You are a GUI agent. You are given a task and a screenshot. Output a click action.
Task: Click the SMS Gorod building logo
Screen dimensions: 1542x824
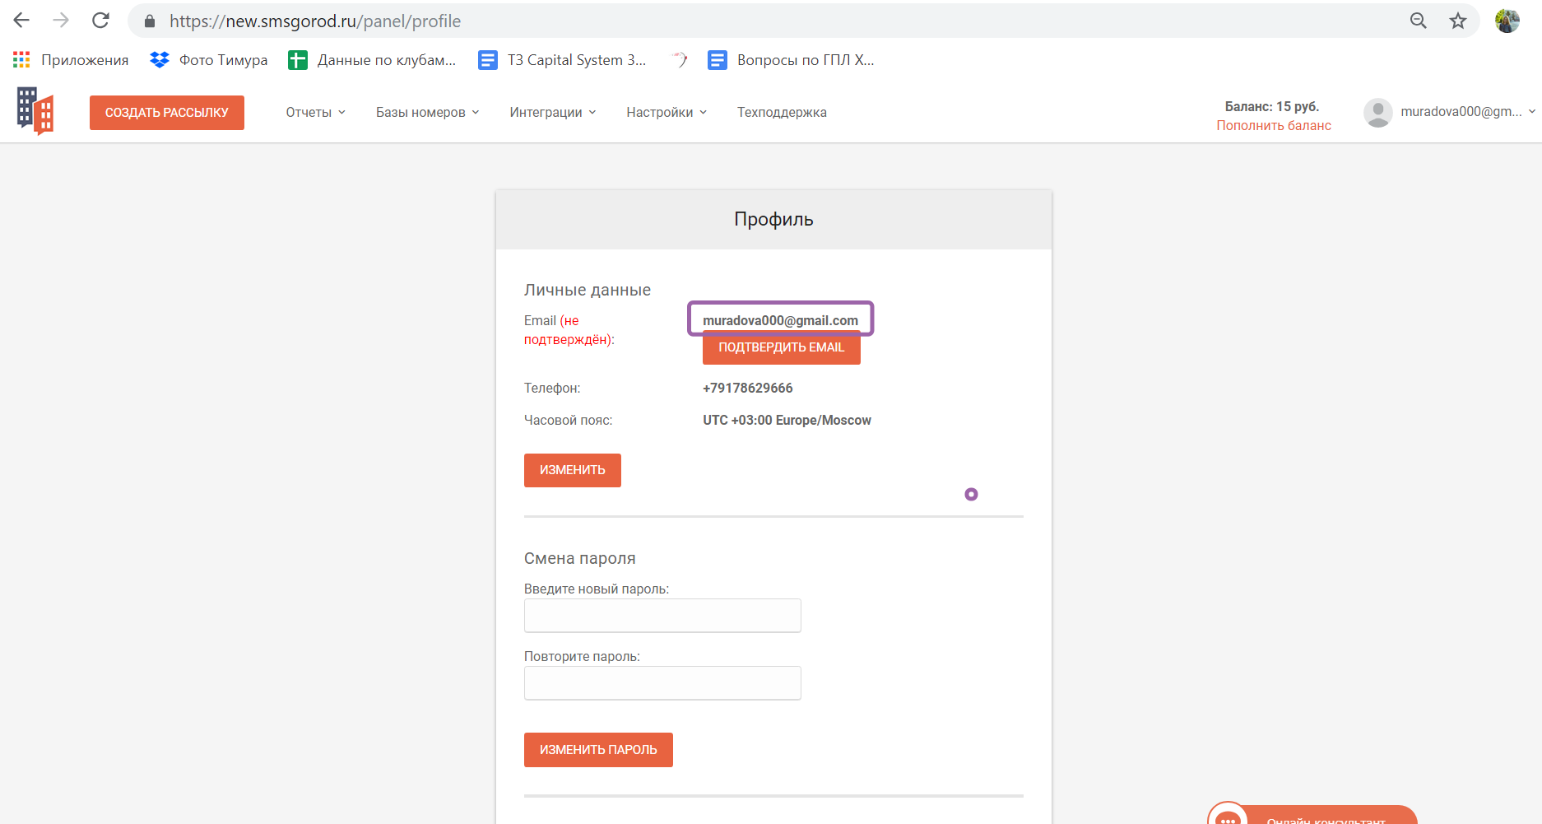coord(35,111)
